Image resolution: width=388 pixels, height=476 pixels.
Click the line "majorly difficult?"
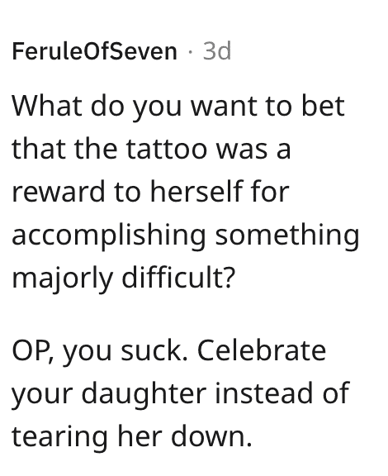coord(124,278)
